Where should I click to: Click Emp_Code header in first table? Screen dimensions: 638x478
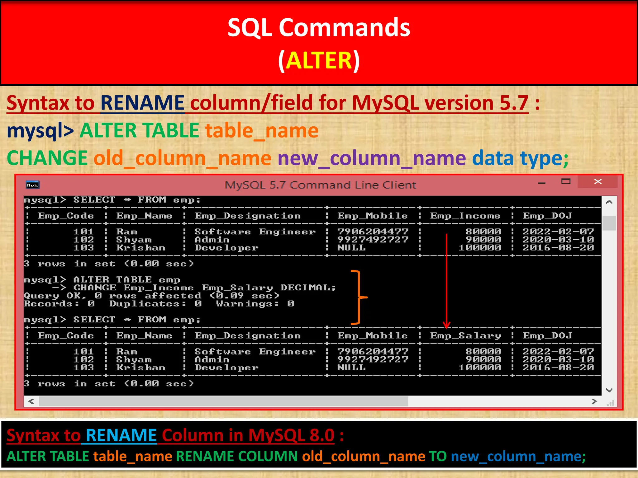click(x=66, y=216)
